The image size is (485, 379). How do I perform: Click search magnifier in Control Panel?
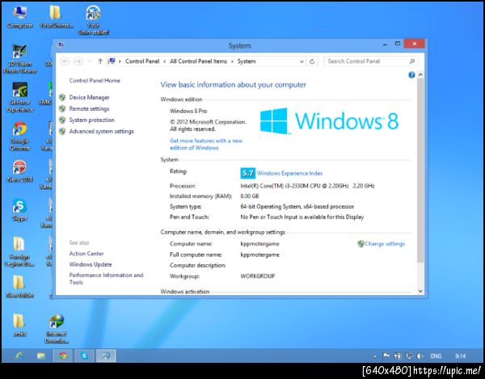[412, 61]
